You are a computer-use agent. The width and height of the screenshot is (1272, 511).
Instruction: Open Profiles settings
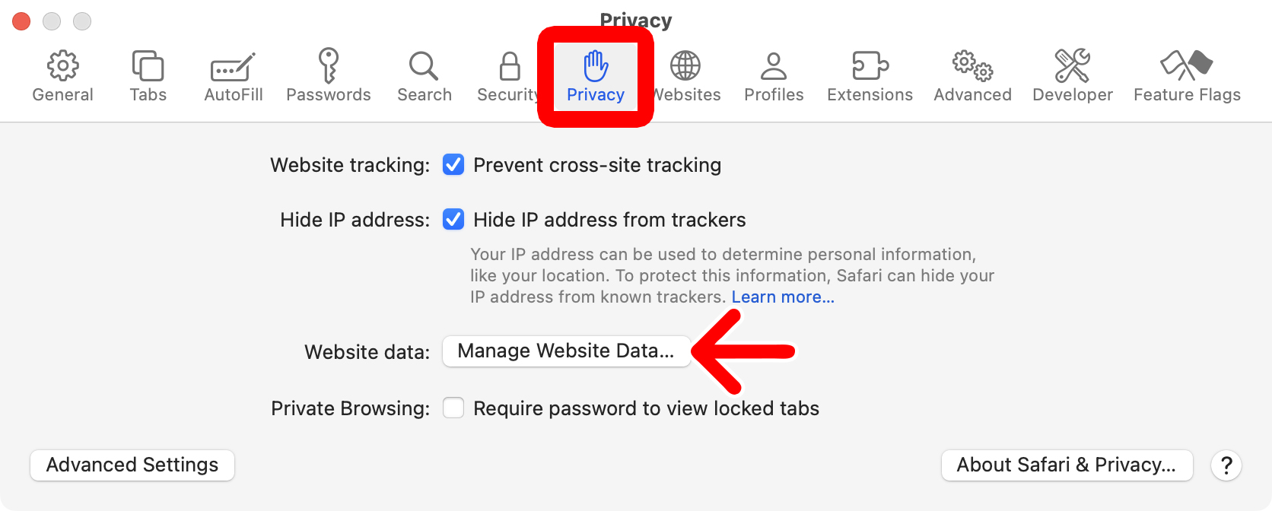(773, 74)
